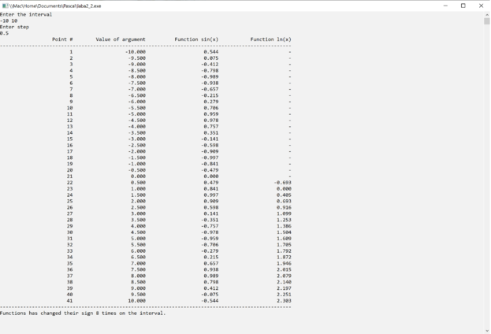This screenshot has height=334, width=491.
Task: Click ln value 2.079 in row 37
Action: pyautogui.click(x=284, y=276)
